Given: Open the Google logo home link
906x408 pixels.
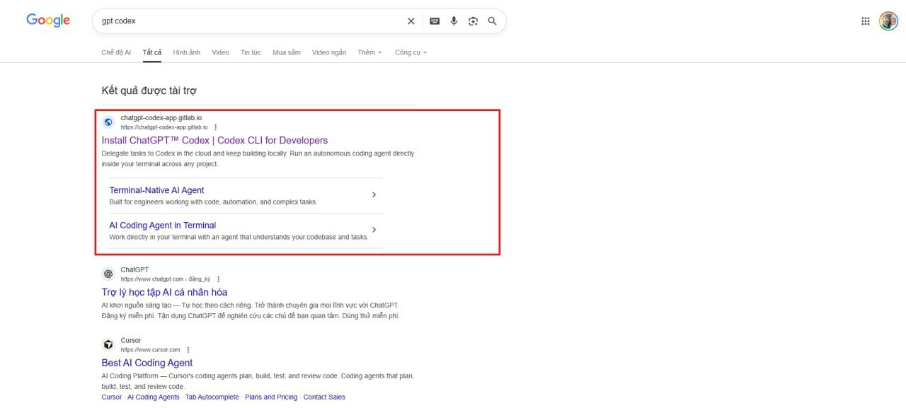Looking at the screenshot, I should point(48,21).
